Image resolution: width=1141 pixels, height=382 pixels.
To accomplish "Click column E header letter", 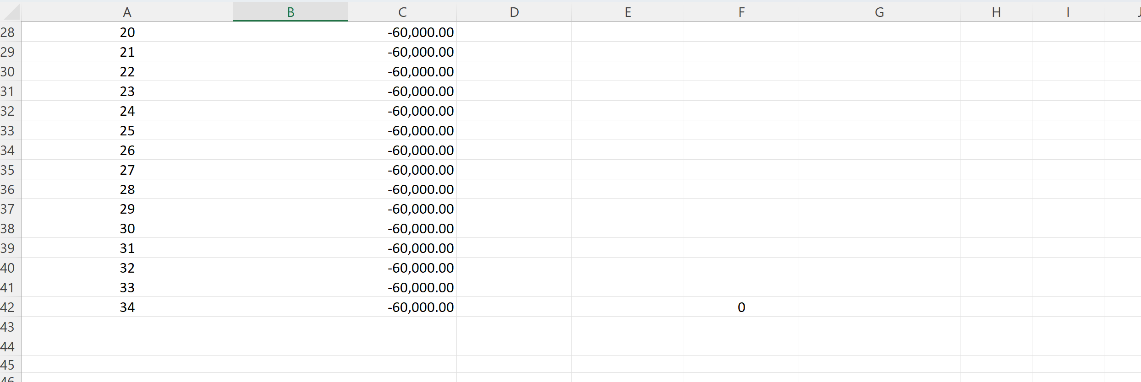I will pyautogui.click(x=628, y=12).
